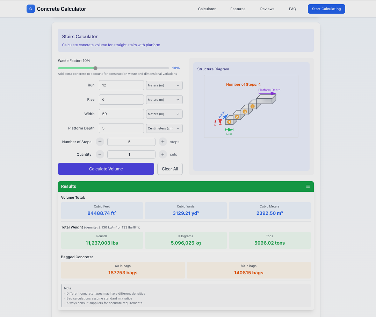Open the Results hamburger menu icon
The image size is (376, 317).
click(x=308, y=186)
